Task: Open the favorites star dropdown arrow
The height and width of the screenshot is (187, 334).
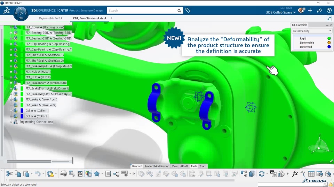Action: point(102,174)
